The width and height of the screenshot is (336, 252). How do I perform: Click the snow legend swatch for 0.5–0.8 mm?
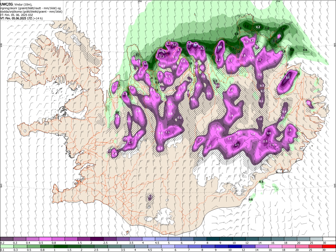tap(45, 239)
